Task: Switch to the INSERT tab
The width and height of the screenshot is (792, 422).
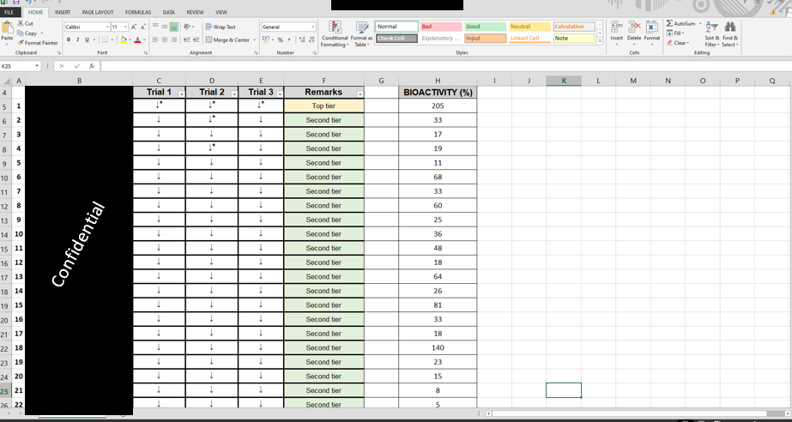Action: tap(63, 12)
